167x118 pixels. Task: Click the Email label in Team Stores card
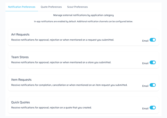point(145,63)
